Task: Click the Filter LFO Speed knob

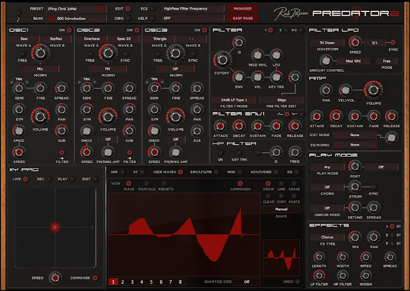Action: coord(355,42)
